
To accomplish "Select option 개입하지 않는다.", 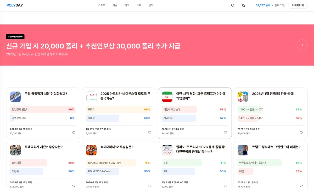I will pyautogui.click(x=195, y=110).
